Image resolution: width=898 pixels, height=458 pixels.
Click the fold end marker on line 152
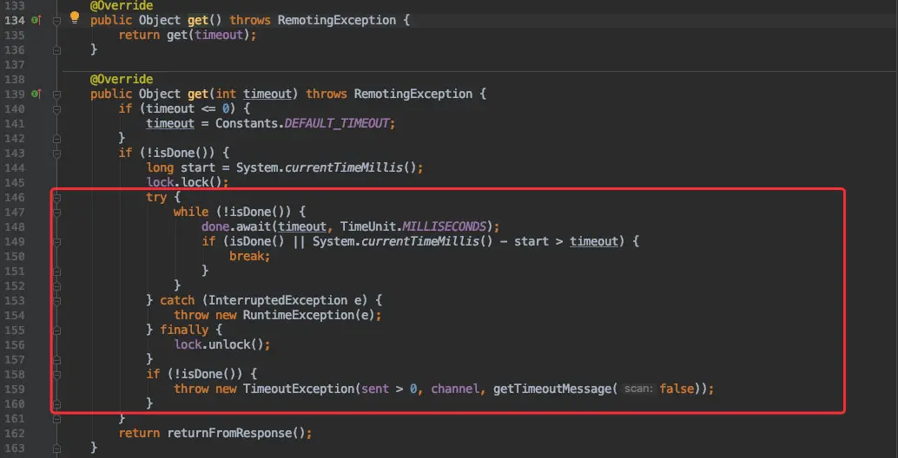[x=56, y=286]
